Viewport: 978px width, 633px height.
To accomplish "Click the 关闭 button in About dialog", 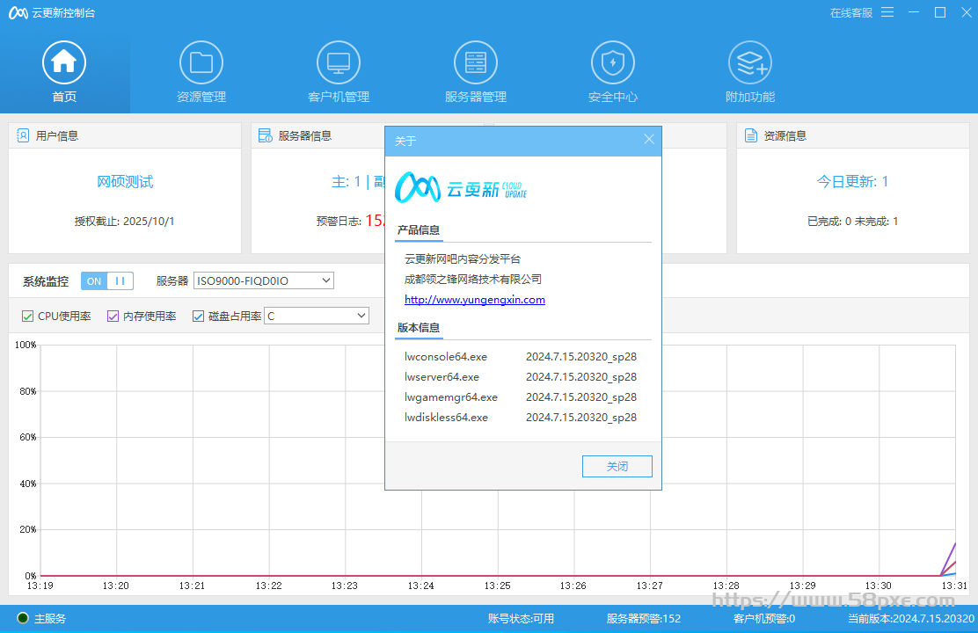I will (617, 466).
